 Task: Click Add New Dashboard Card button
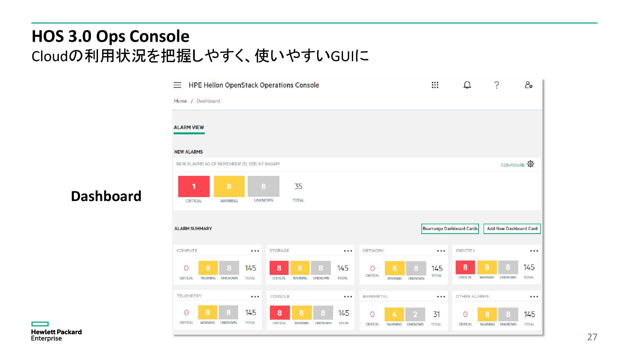[512, 229]
